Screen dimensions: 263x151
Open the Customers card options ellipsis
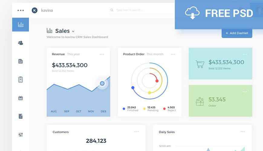[136, 132]
